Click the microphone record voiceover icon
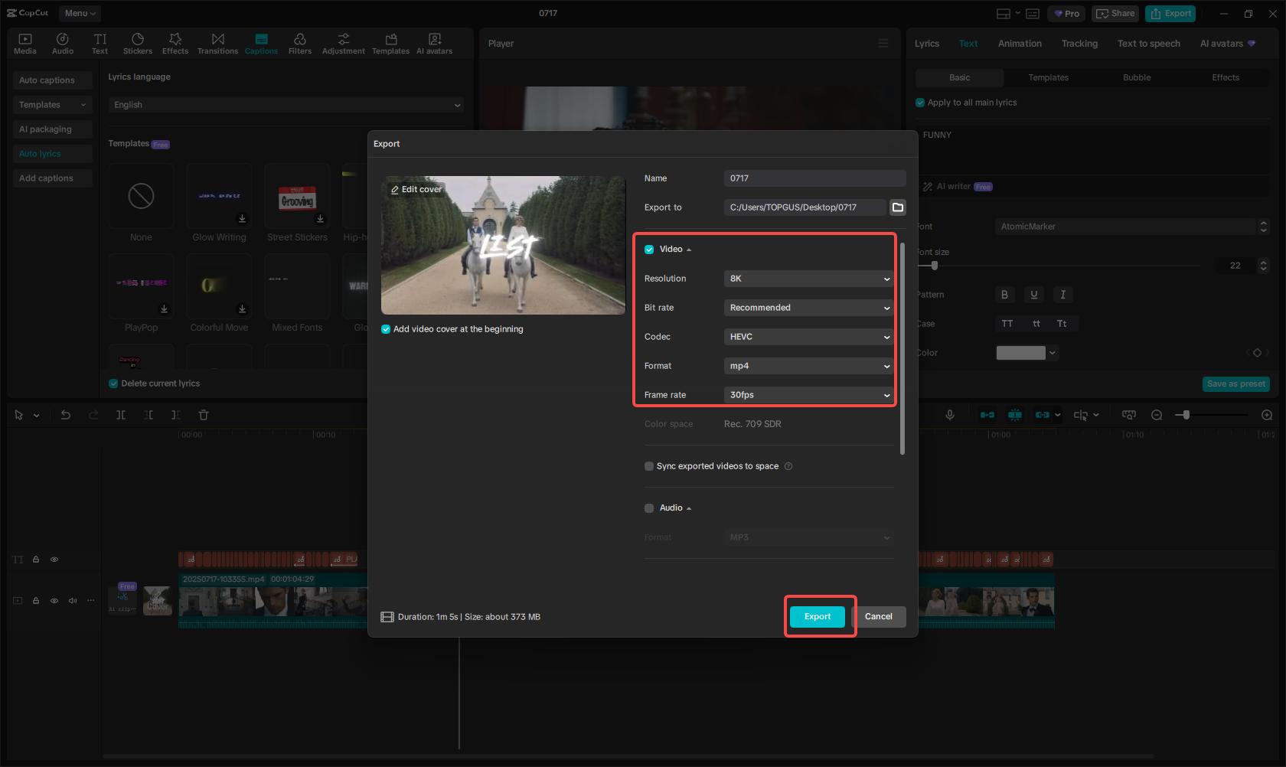 pos(949,415)
